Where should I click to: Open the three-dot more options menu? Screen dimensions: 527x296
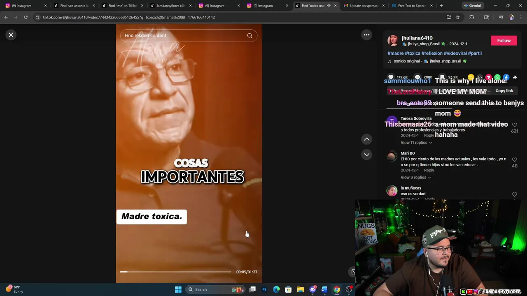(x=366, y=35)
